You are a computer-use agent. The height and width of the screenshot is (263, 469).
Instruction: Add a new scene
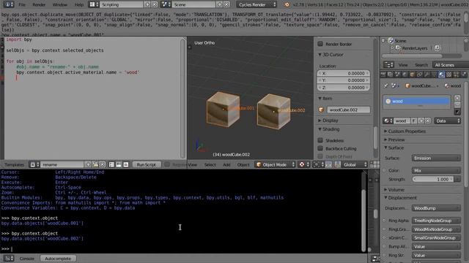[x=220, y=4]
